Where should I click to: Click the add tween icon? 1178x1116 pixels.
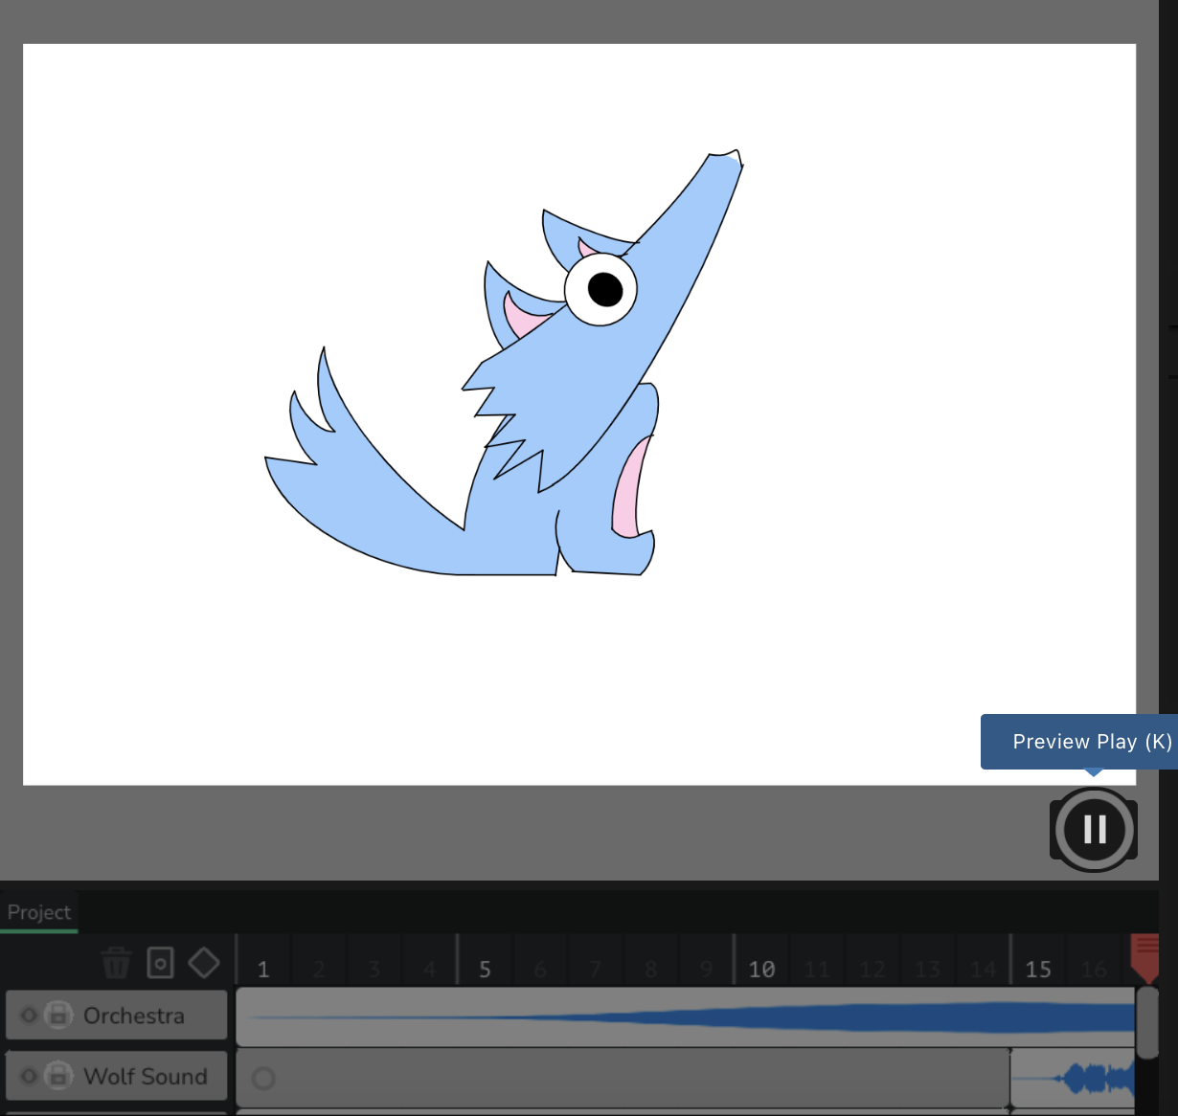click(x=160, y=963)
